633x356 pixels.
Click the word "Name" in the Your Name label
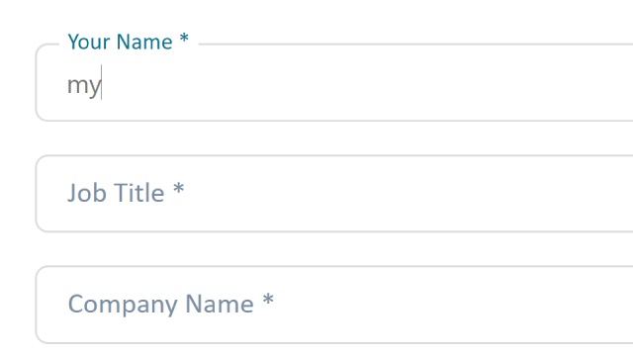145,42
